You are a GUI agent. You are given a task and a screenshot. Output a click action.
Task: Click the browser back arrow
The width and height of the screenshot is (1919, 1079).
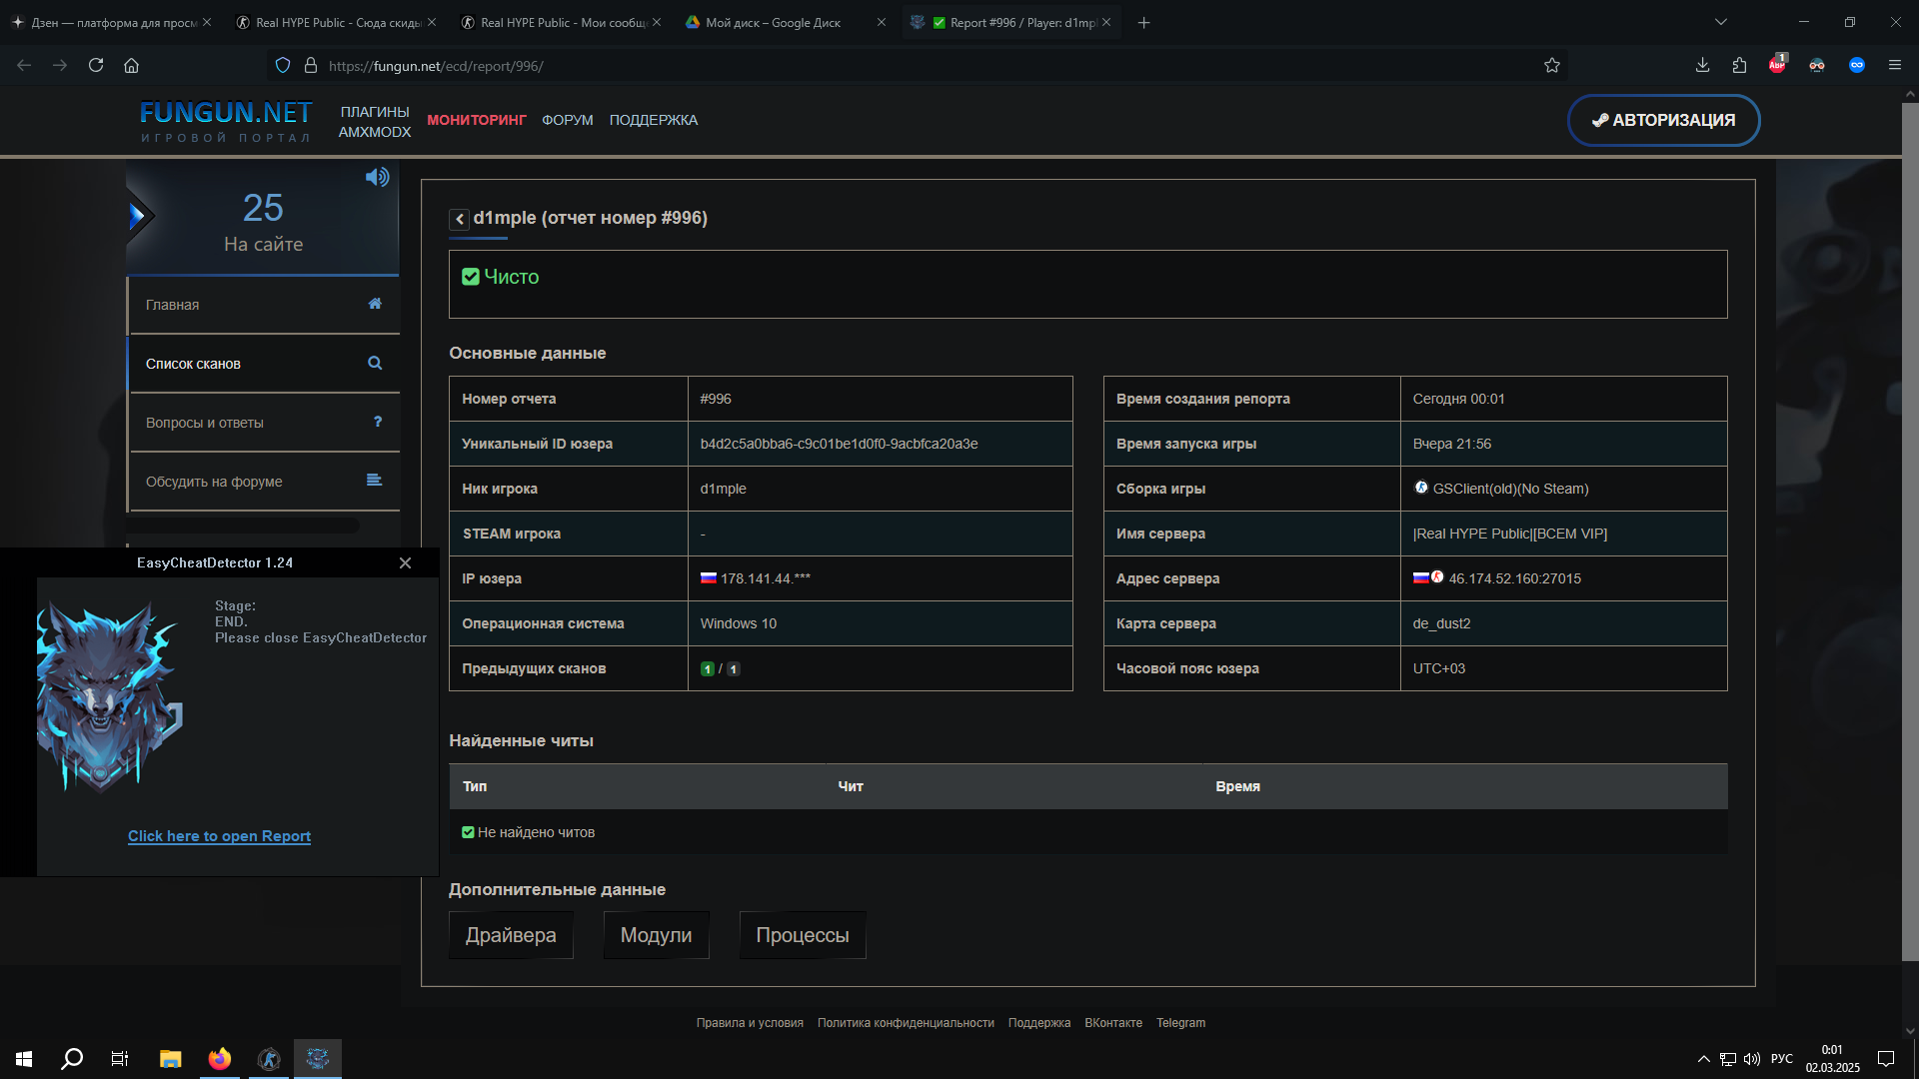click(x=24, y=66)
